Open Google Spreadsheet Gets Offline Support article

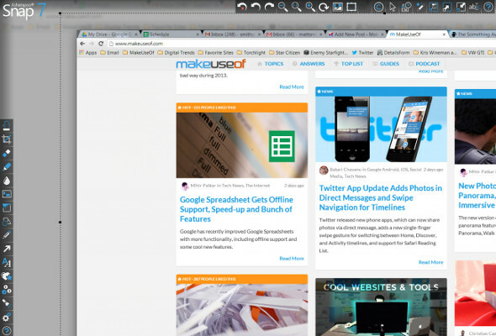point(236,209)
